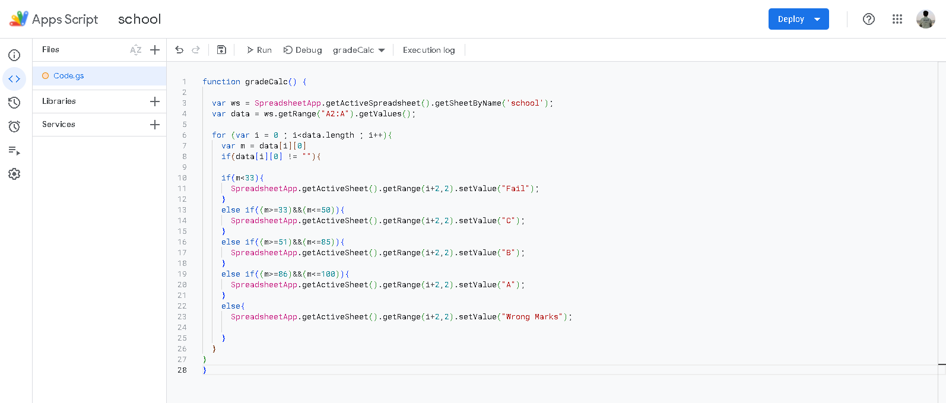Open the Execution log
Image resolution: width=946 pixels, height=403 pixels.
coord(429,50)
